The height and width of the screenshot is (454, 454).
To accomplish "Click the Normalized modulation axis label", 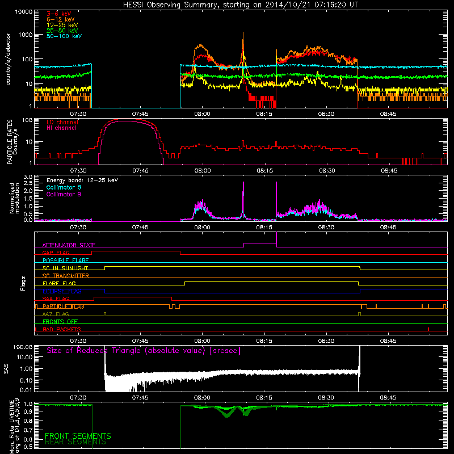I will (x=15, y=198).
